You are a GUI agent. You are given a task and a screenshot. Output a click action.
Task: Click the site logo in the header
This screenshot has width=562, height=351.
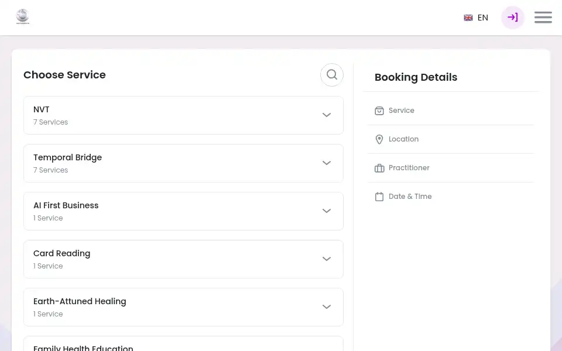point(23,17)
